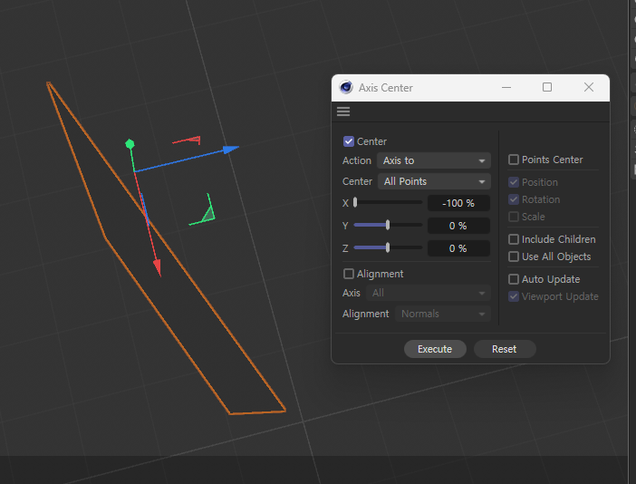This screenshot has height=484, width=636.
Task: Click the red plane handle of the gizmo
Action: 187,140
